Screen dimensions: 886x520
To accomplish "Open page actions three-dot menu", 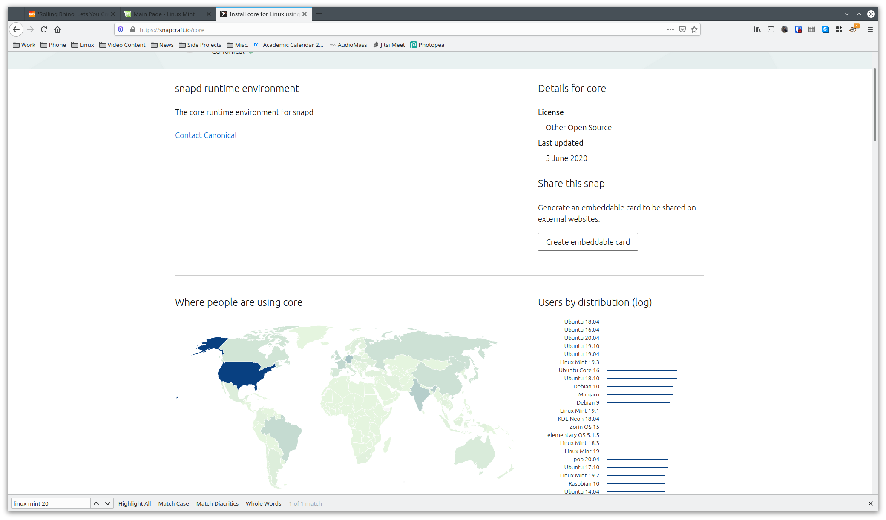I will 670,29.
